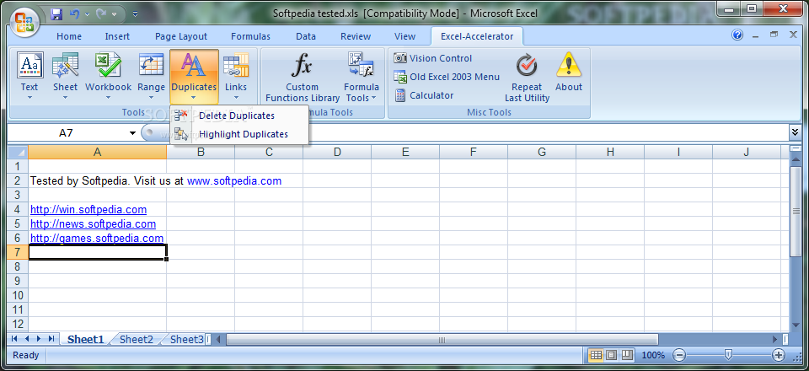Go to the first sheet tab arrow
The width and height of the screenshot is (809, 371).
pyautogui.click(x=14, y=339)
